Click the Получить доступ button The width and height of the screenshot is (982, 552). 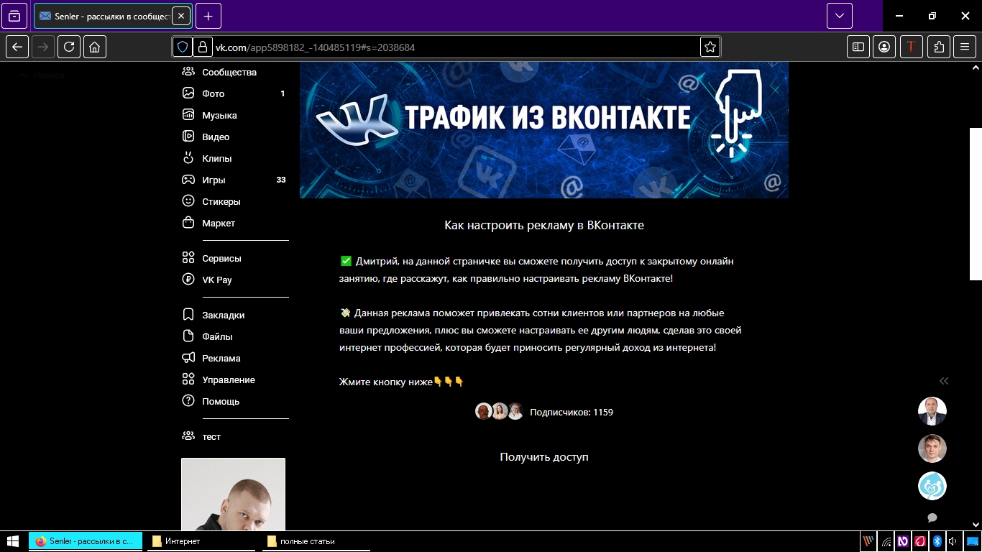pyautogui.click(x=544, y=457)
